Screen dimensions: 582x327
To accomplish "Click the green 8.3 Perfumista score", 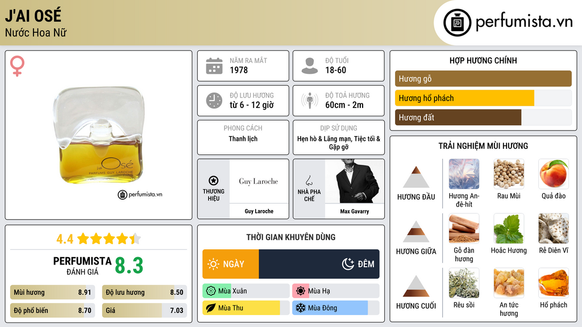I will [x=129, y=266].
